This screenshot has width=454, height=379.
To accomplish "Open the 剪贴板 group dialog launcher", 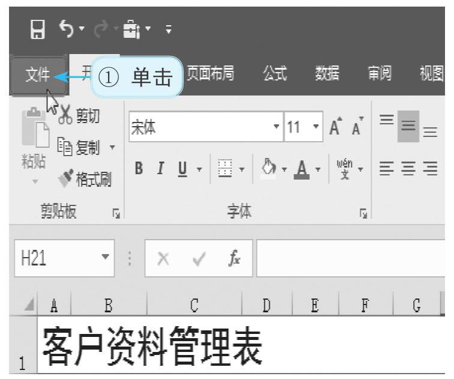I will click(x=115, y=213).
